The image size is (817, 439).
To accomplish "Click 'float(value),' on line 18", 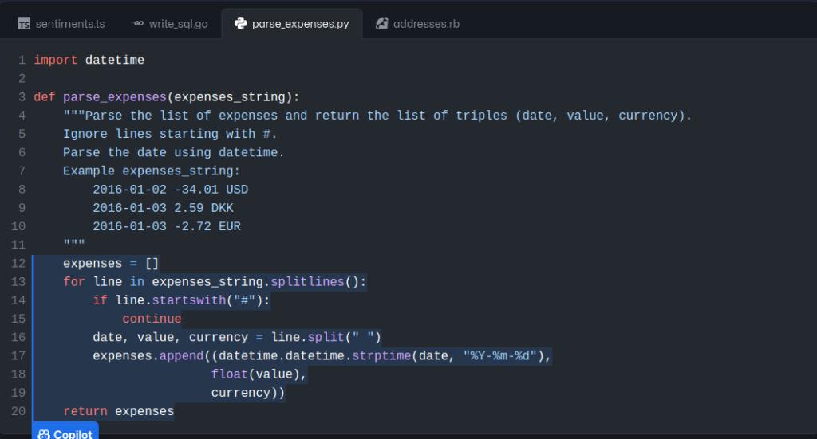I will 259,374.
